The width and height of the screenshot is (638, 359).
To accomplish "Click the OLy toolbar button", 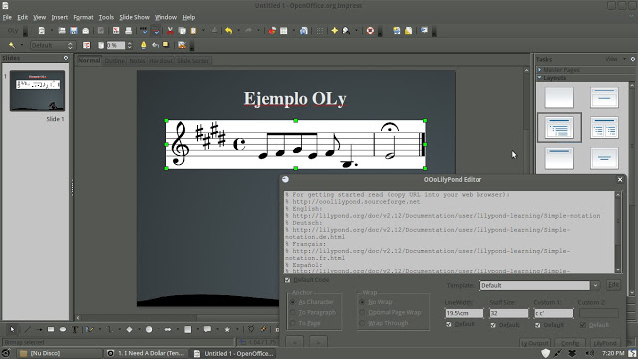I will pos(13,31).
